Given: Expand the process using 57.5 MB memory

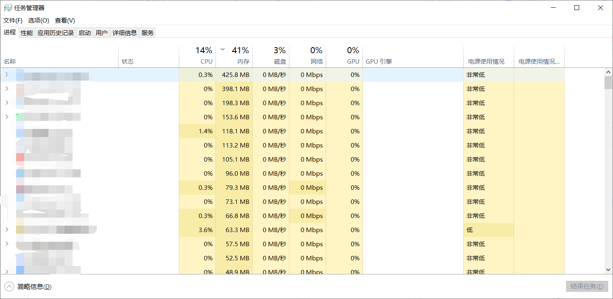Looking at the screenshot, I should [x=6, y=244].
